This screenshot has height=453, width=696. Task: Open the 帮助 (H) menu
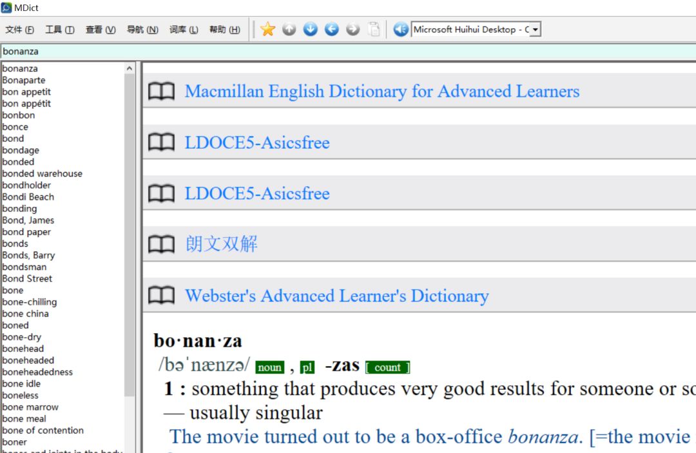coord(225,30)
